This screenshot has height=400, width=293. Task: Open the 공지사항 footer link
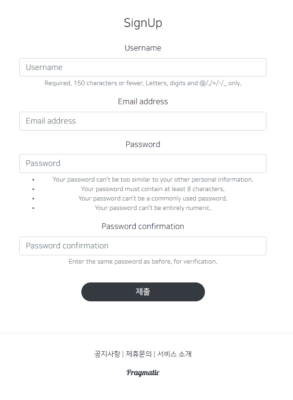107,354
